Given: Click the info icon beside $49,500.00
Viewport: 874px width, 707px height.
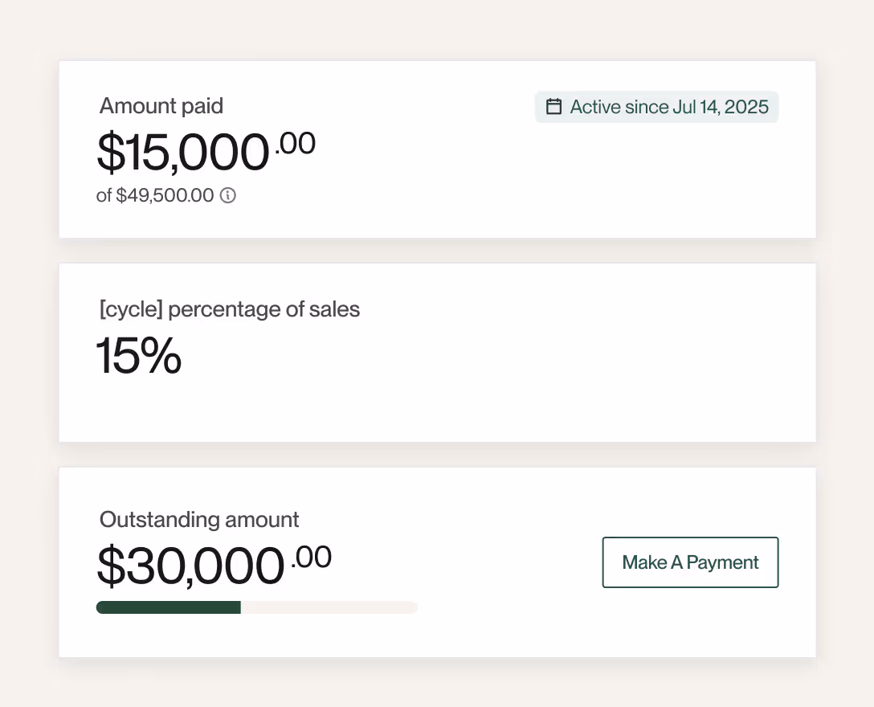Looking at the screenshot, I should pos(228,195).
